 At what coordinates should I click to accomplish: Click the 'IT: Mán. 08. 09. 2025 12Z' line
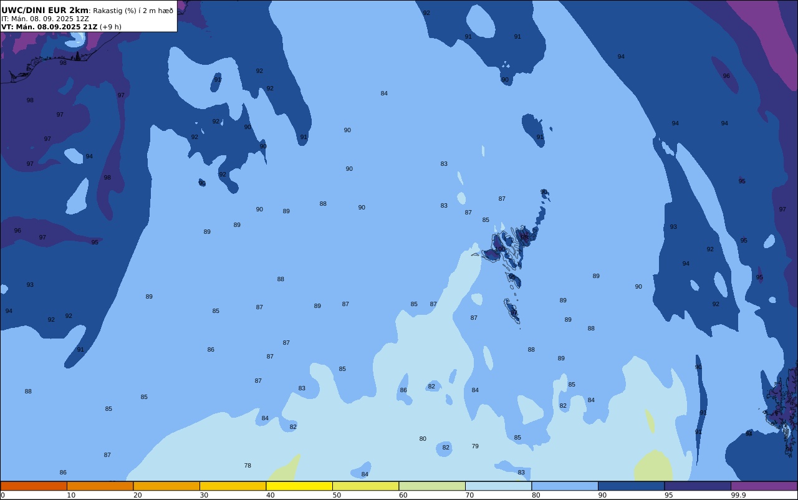(45, 19)
